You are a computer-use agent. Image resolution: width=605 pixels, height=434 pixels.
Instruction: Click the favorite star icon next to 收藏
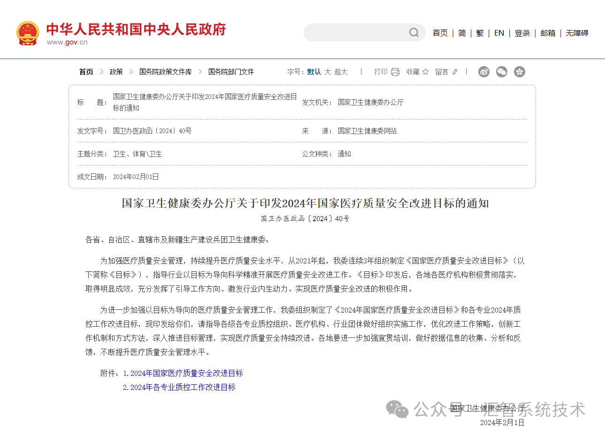[425, 72]
